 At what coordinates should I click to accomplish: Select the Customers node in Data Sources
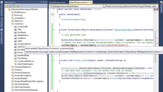pyautogui.click(x=19, y=24)
